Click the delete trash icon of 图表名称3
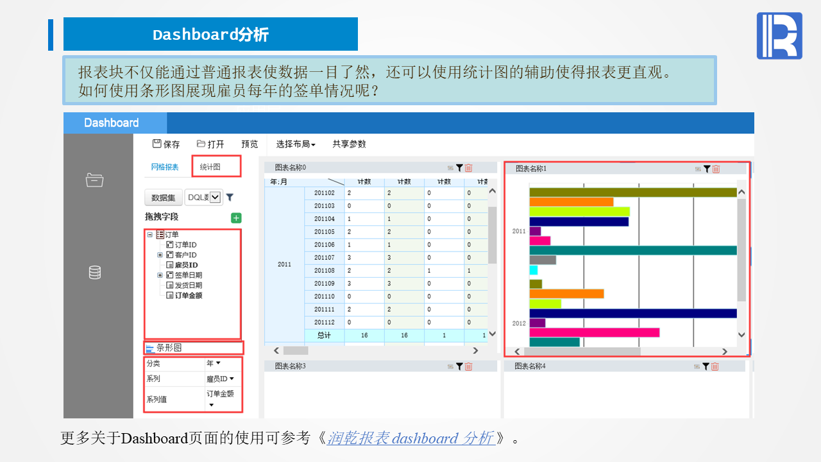821x462 pixels. [468, 366]
